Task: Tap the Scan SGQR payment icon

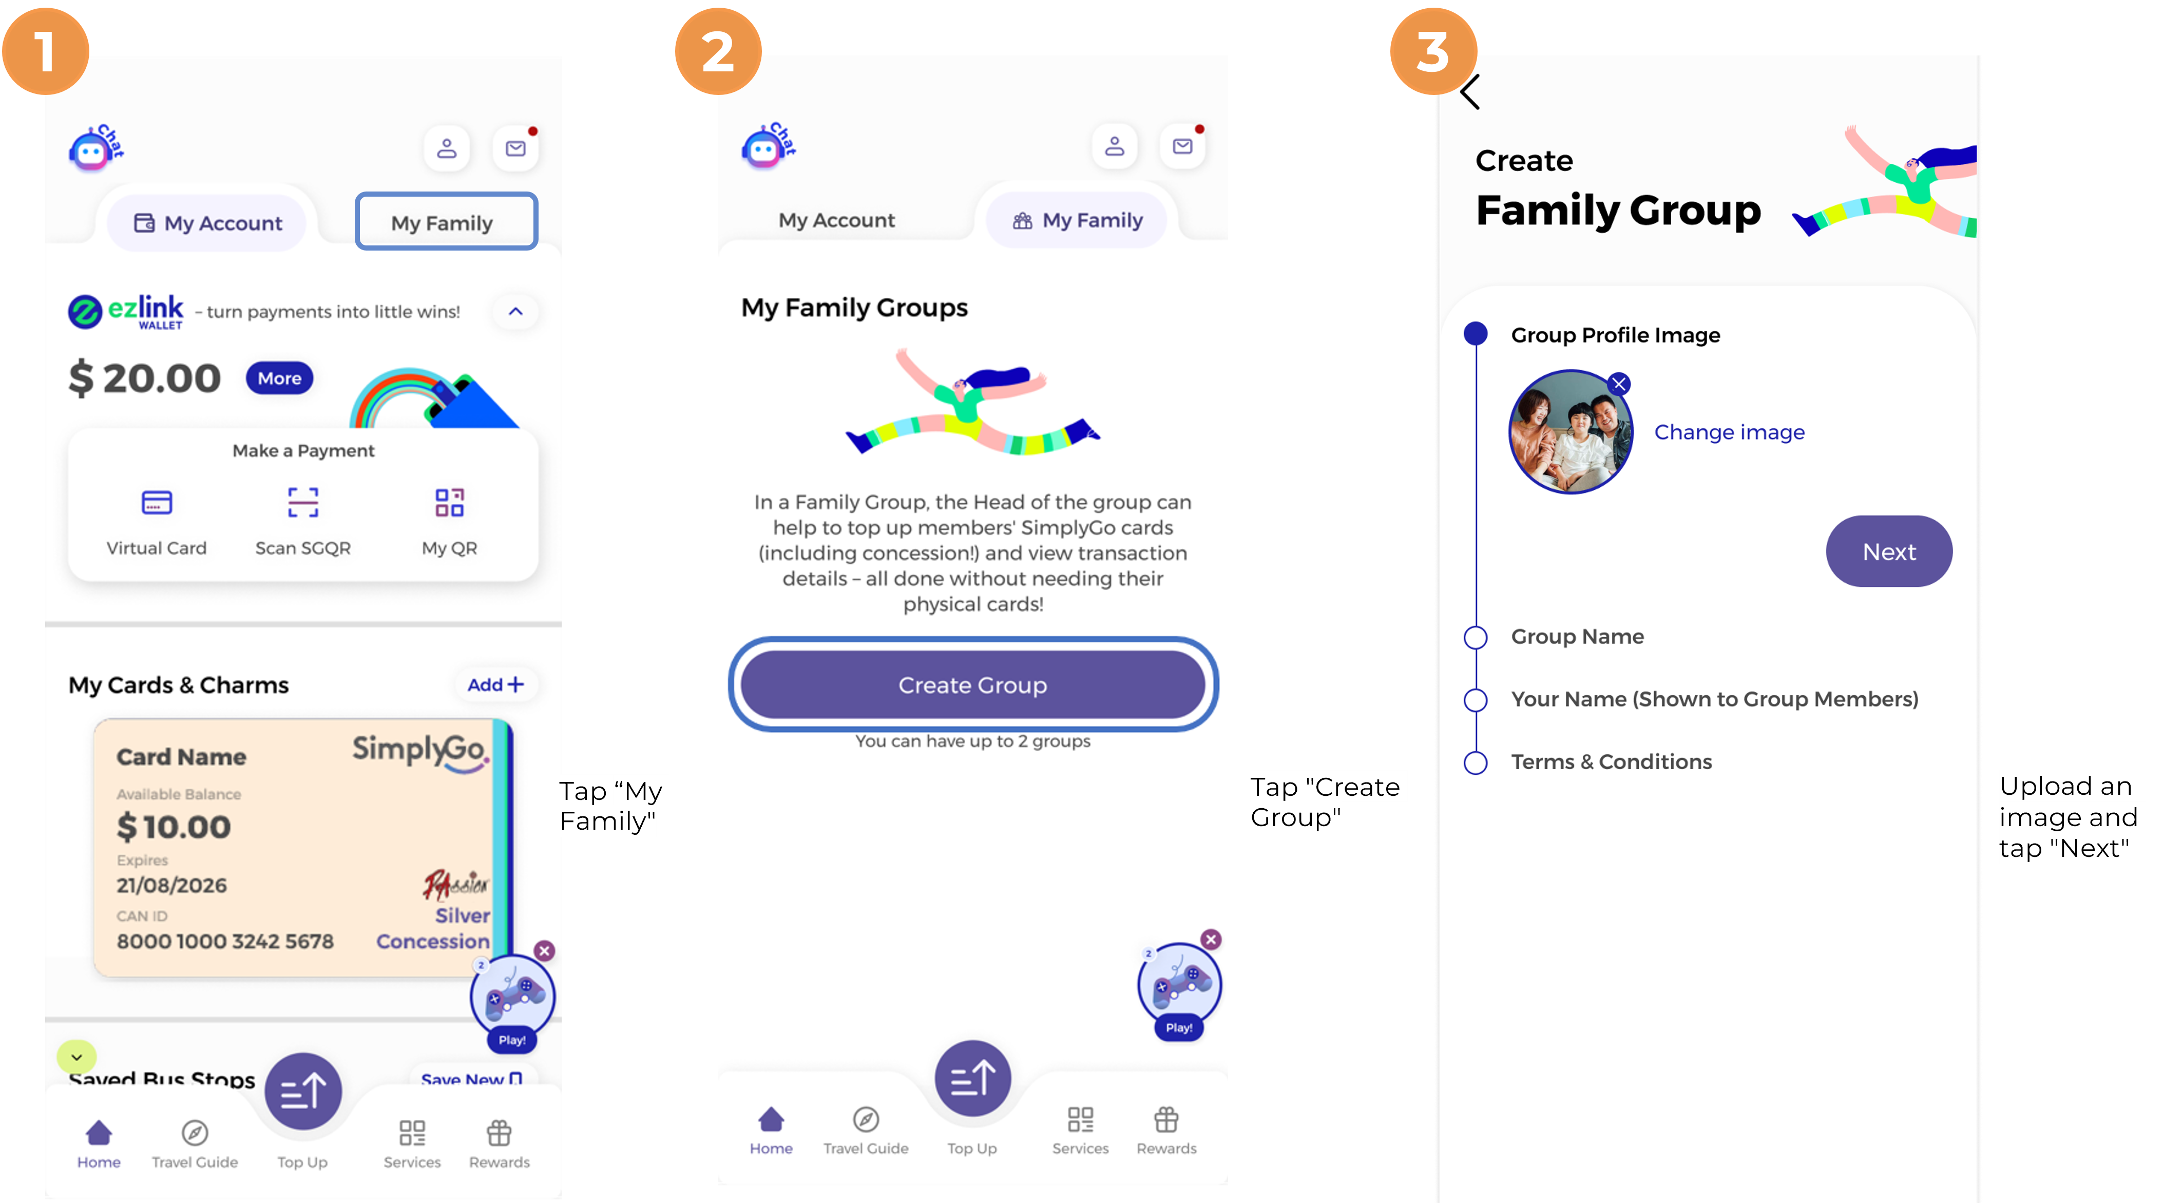Action: (x=301, y=504)
